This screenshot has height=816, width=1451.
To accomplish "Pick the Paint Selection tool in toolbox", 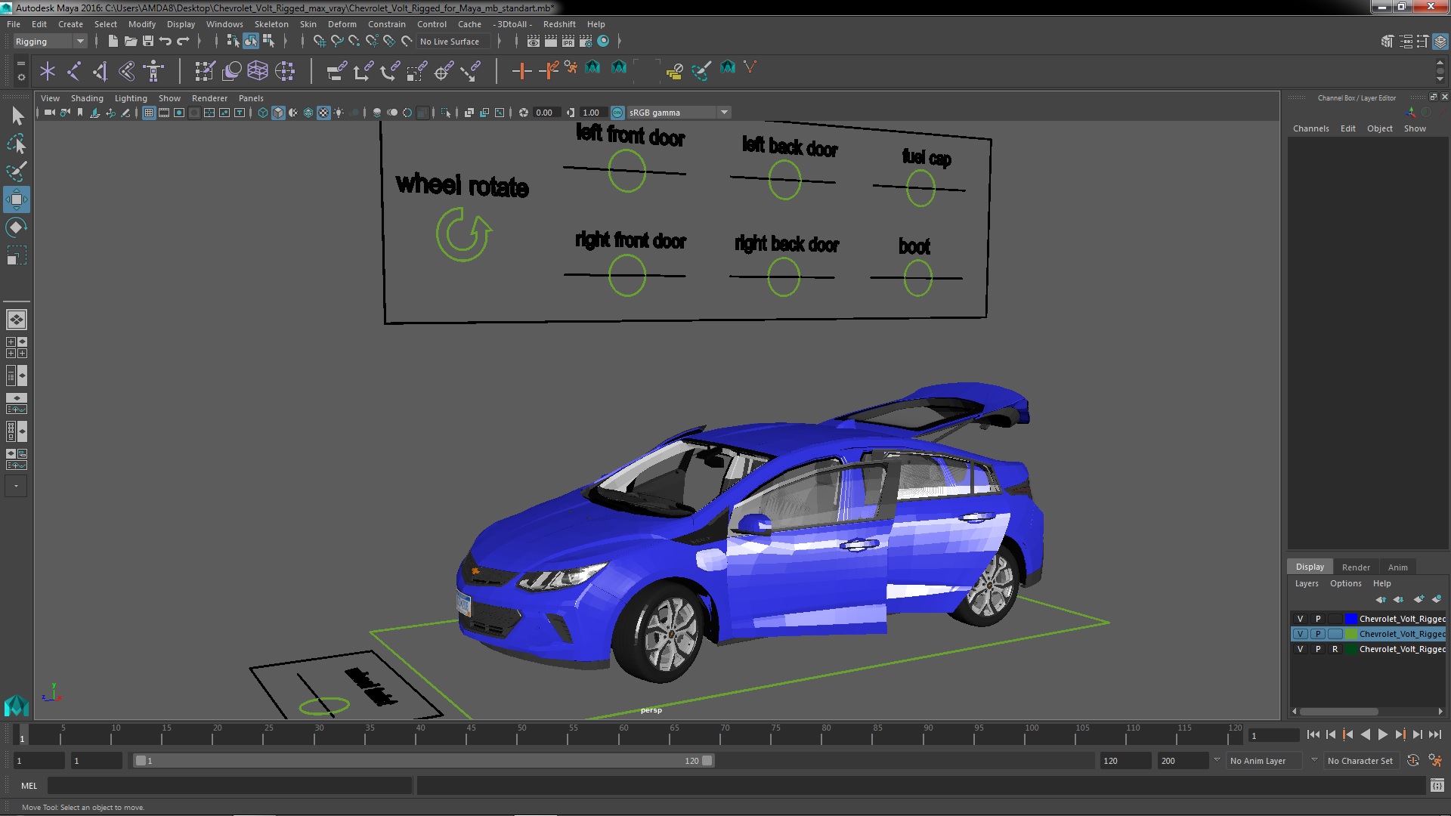I will tap(17, 172).
